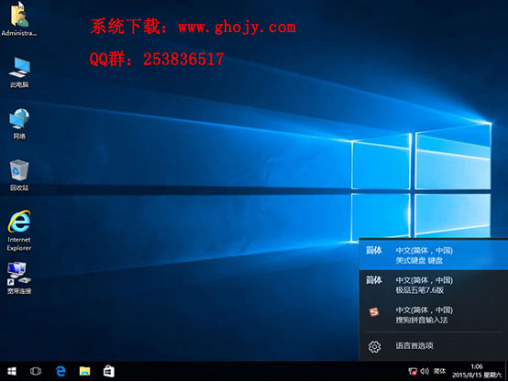Open language preferences with gear icon
The height and width of the screenshot is (382, 508).
434,346
